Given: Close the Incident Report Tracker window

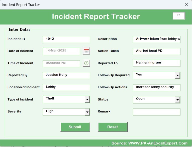Looking at the screenshot, I should [x=187, y=5].
